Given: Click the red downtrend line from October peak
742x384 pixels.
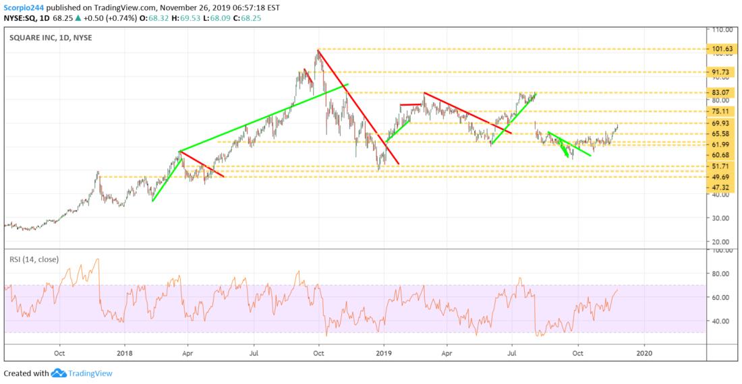Looking at the screenshot, I should point(358,107).
